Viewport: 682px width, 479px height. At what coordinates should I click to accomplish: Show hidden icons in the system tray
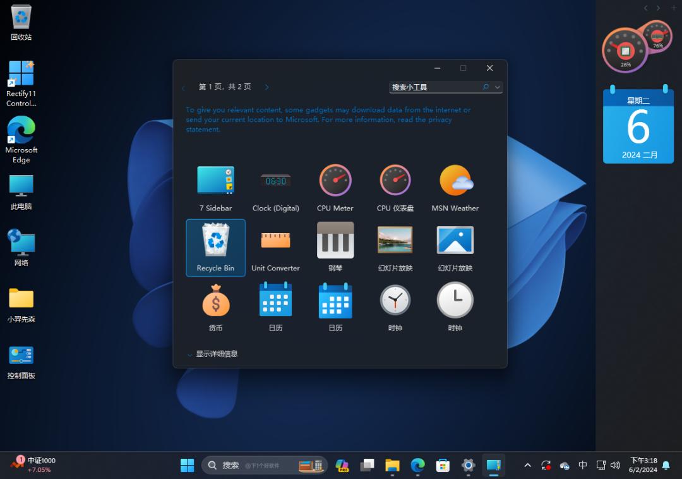[527, 465]
